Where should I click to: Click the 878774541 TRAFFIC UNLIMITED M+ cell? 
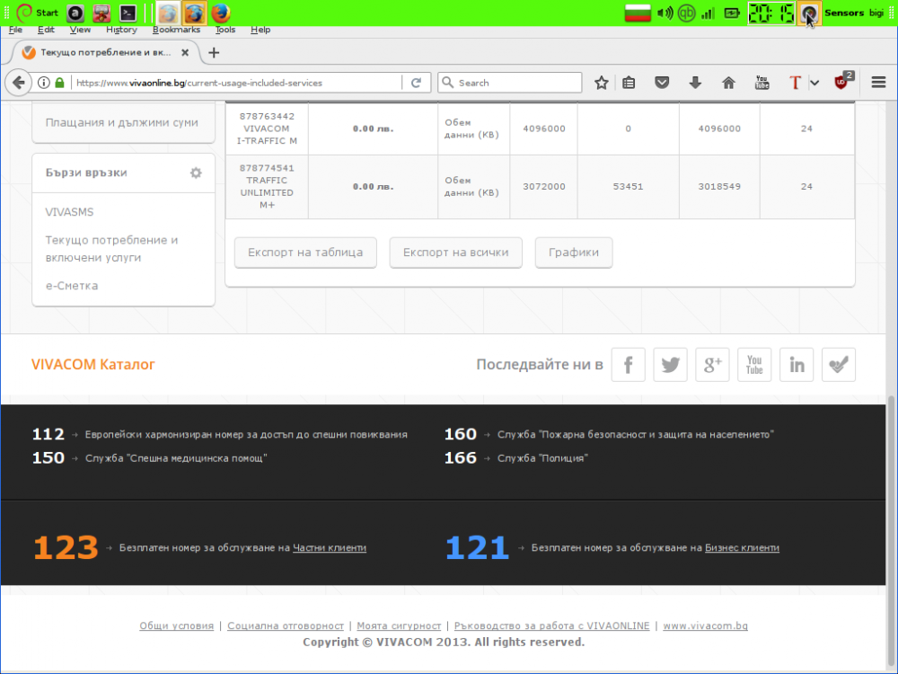(x=267, y=186)
